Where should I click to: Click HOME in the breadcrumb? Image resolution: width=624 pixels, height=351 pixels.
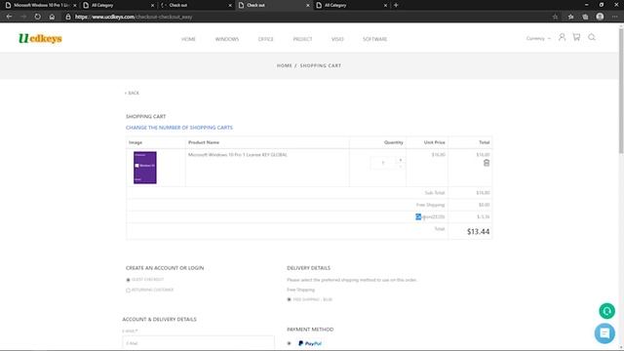coord(284,65)
